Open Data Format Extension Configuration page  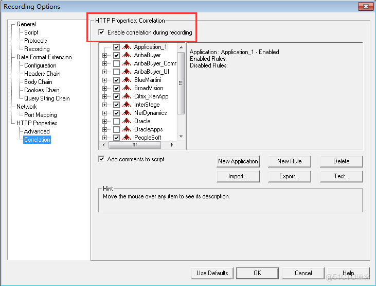[x=40, y=65]
